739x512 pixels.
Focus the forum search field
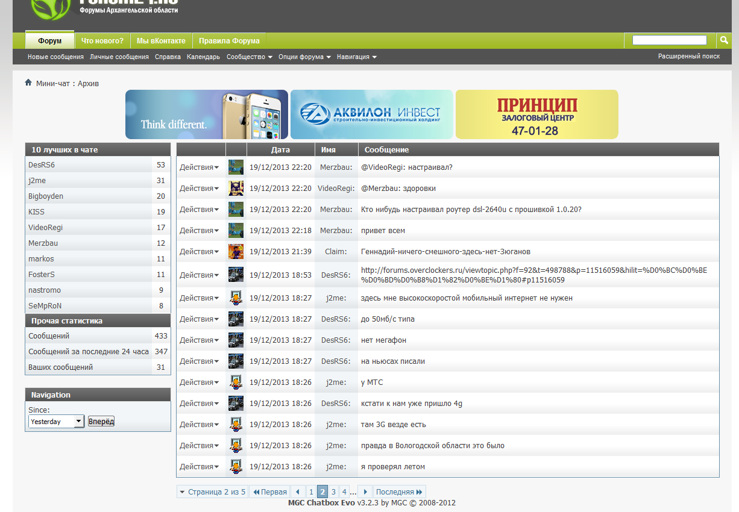(x=670, y=40)
